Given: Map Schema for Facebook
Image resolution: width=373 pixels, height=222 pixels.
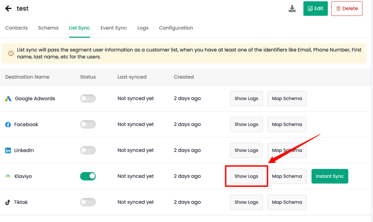Looking at the screenshot, I should (287, 124).
